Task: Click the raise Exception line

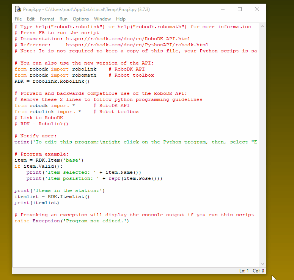Action: coord(72,221)
